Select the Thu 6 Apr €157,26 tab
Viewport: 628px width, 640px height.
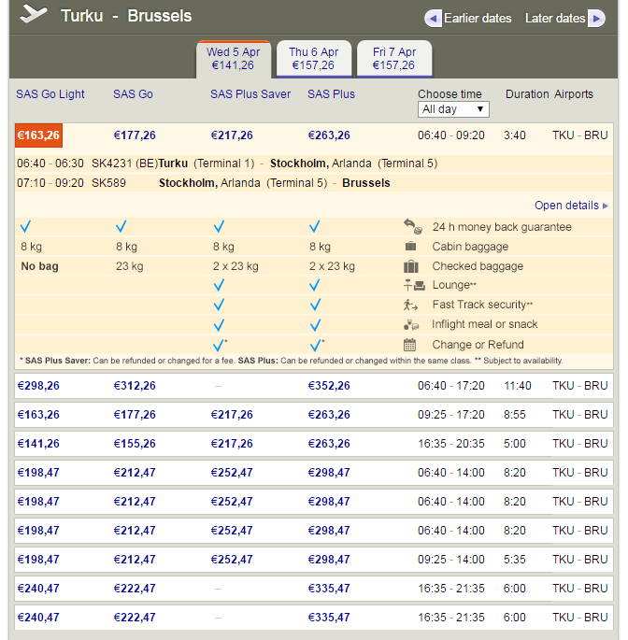pos(313,59)
